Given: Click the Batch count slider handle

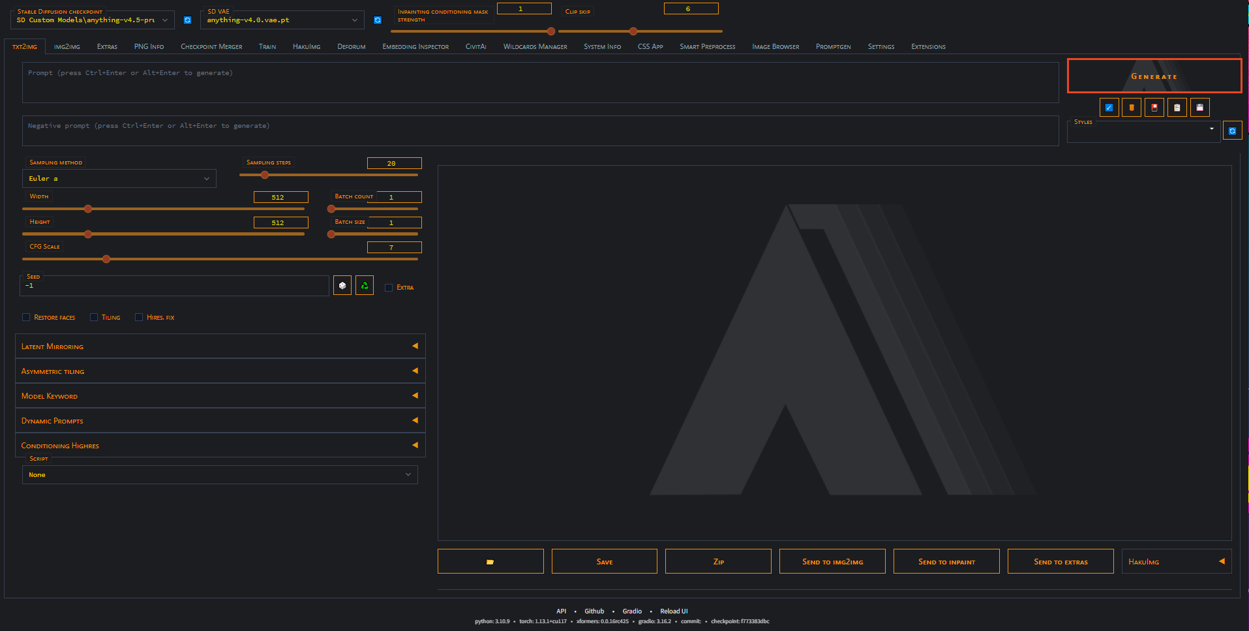Looking at the screenshot, I should tap(331, 209).
